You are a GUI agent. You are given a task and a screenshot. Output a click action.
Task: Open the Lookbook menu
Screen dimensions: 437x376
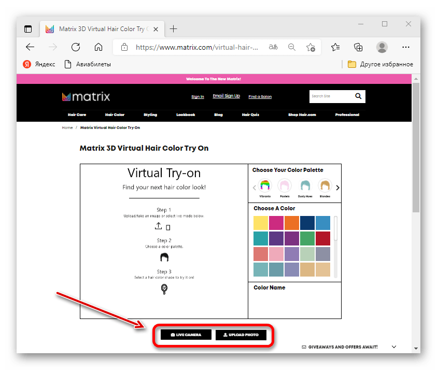186,115
